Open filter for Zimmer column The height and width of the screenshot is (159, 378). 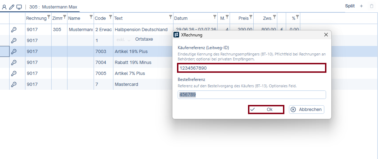pos(65,17)
